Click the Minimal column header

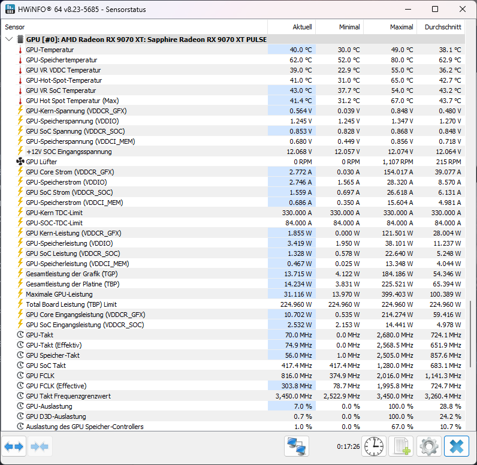coord(340,27)
